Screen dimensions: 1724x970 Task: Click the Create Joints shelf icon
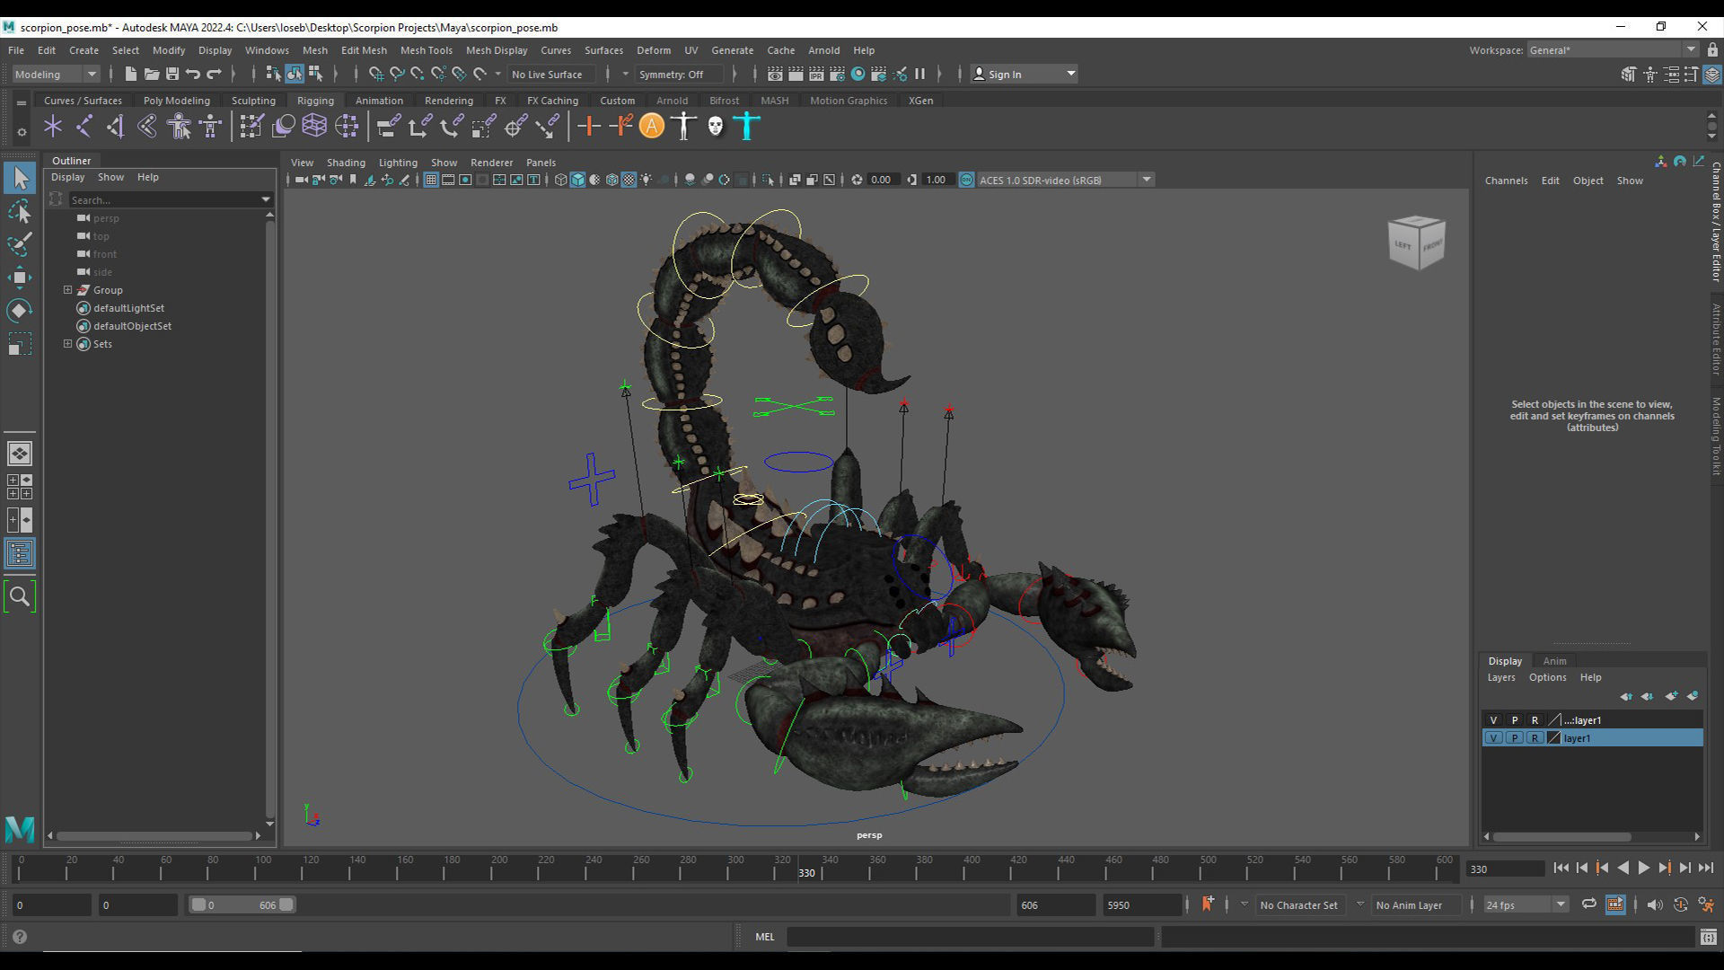coord(84,126)
